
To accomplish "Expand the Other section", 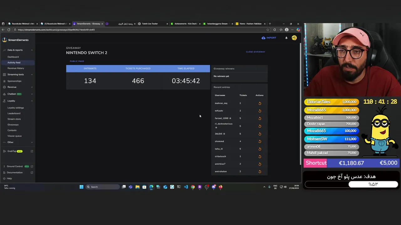I will (32, 142).
